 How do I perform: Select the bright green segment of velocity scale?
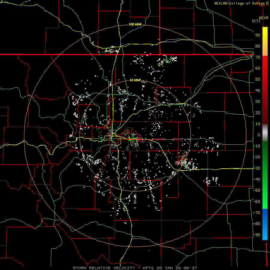(265, 198)
